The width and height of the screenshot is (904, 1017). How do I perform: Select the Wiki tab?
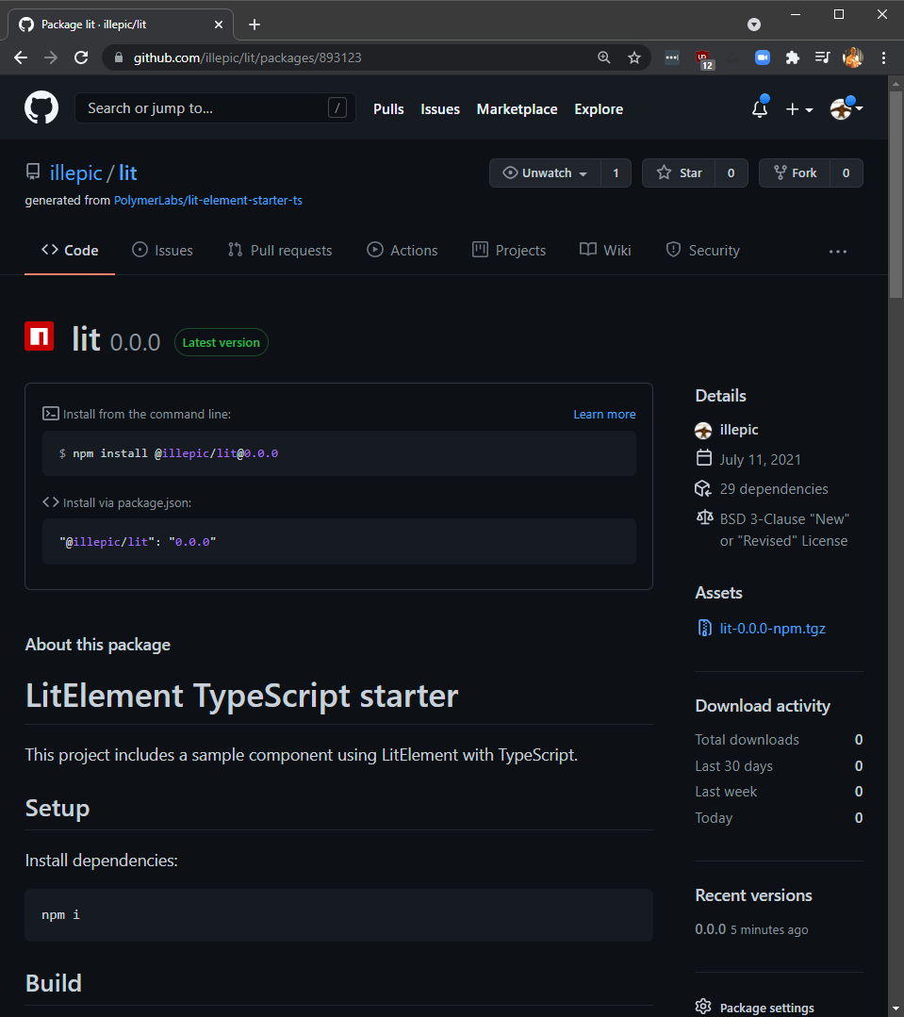[605, 251]
